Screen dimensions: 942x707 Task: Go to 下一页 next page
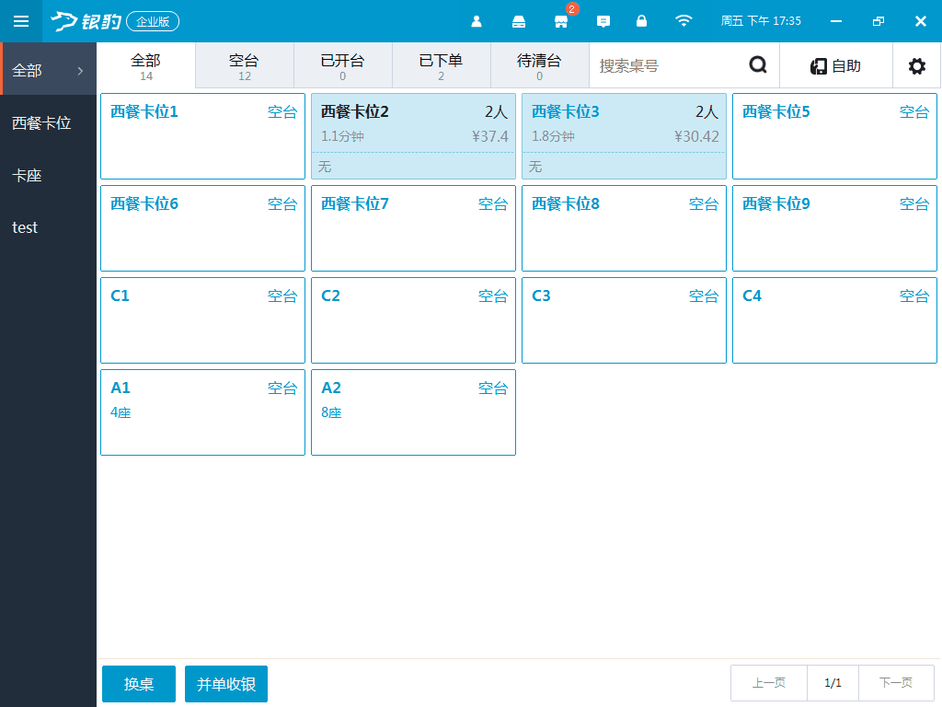coord(896,683)
